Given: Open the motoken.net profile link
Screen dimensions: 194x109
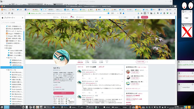Looking at the screenshot, I should click(x=58, y=87).
